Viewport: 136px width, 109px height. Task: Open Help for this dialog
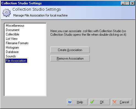77,102
